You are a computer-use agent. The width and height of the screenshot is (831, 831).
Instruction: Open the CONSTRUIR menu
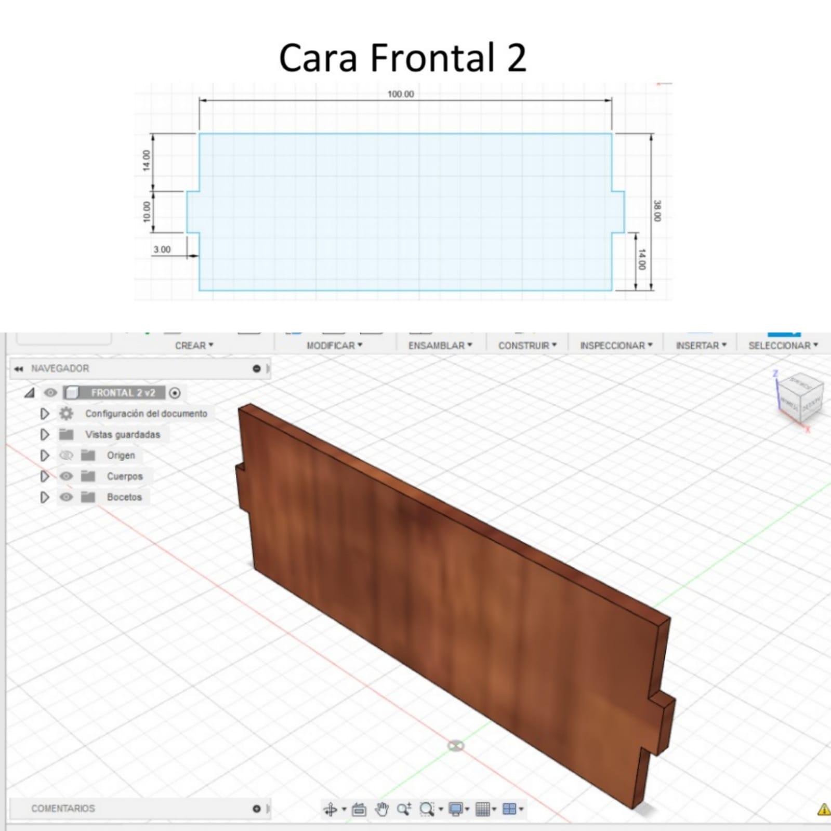pyautogui.click(x=527, y=346)
